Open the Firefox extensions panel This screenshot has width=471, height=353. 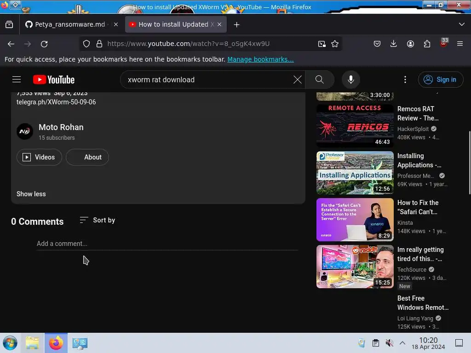(x=427, y=44)
